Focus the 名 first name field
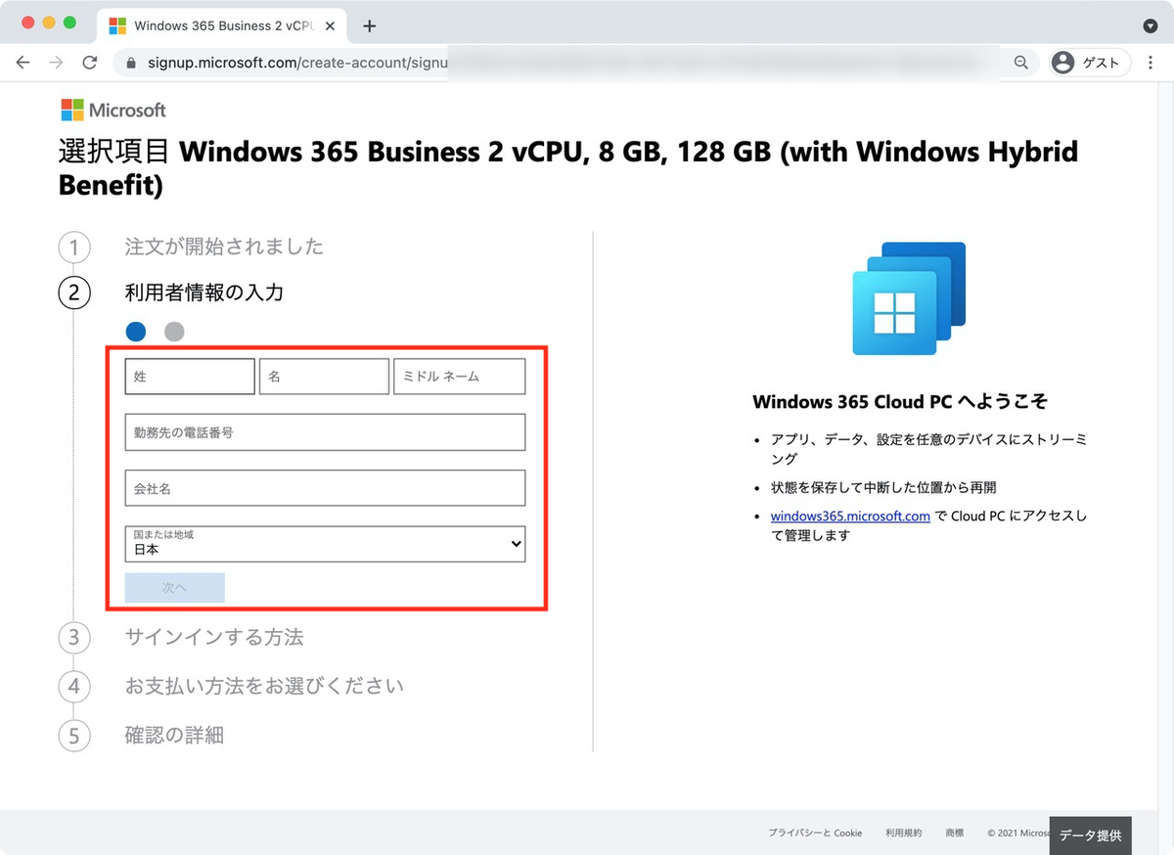The image size is (1174, 855). [324, 376]
